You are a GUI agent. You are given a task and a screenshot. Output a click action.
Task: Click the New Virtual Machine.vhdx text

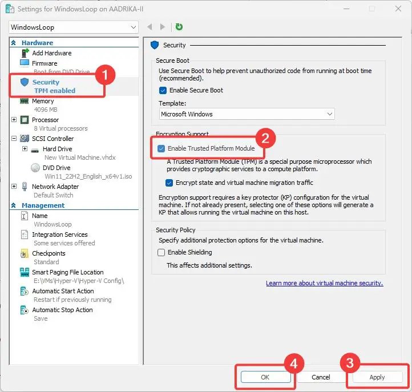click(x=80, y=157)
